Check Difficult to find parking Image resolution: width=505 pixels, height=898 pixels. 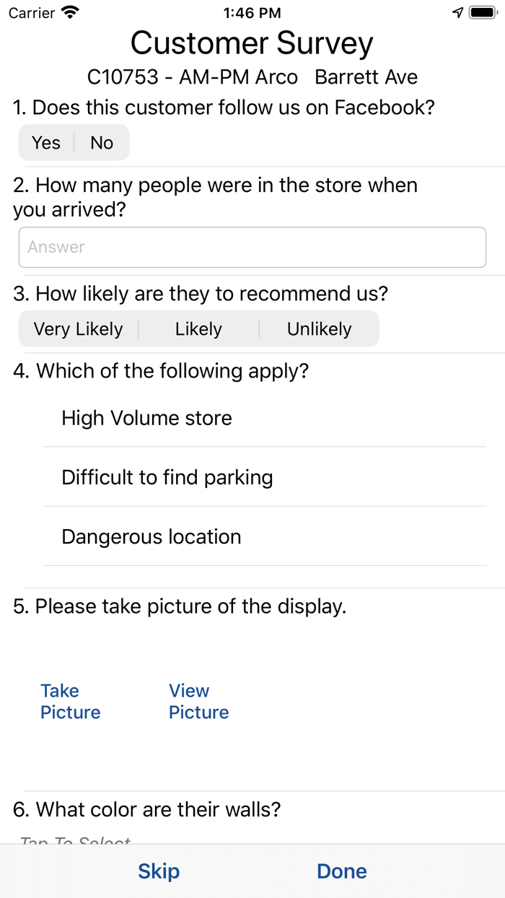167,477
